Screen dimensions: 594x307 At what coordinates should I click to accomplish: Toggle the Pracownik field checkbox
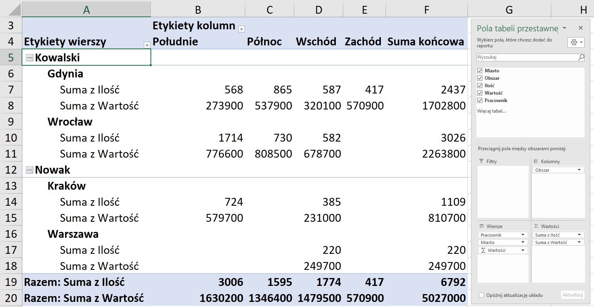[480, 101]
